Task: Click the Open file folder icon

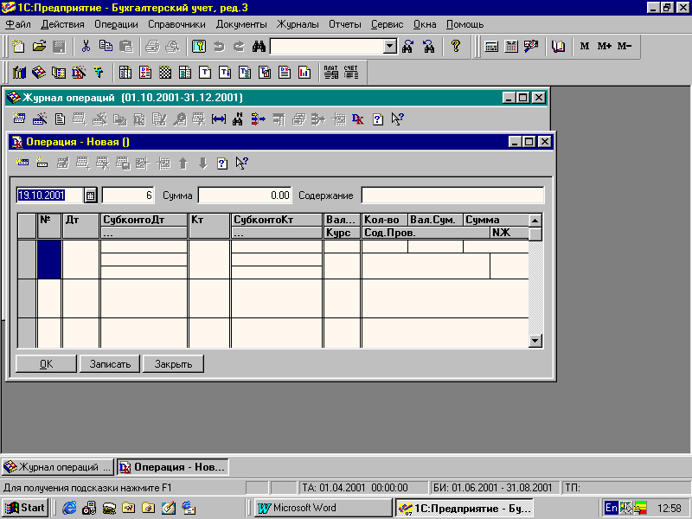Action: click(39, 46)
